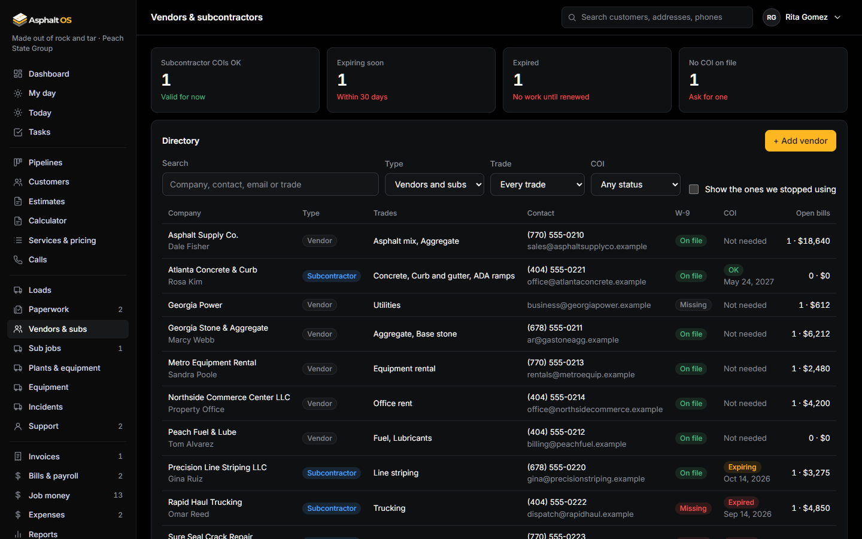Click the Dashboard grid icon
This screenshot has height=539, width=862.
[x=18, y=74]
